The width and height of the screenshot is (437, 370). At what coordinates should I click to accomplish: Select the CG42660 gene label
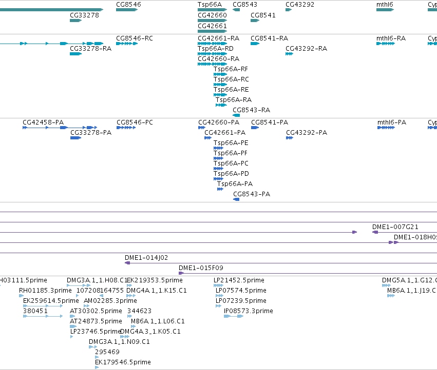[x=212, y=15]
